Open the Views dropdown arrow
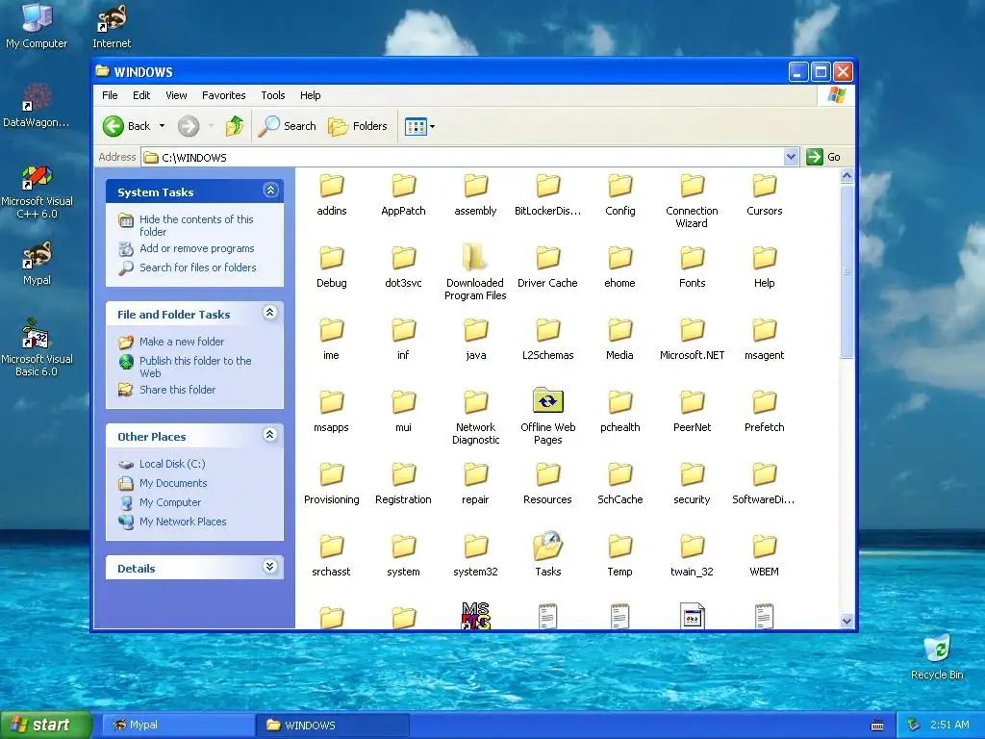The image size is (985, 739). point(432,126)
